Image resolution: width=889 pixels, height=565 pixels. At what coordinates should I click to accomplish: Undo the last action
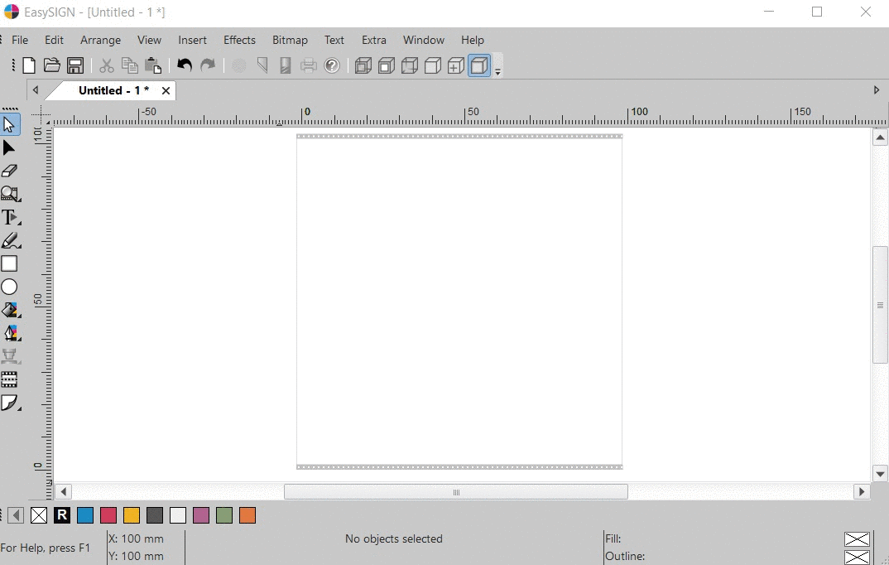[x=185, y=65]
